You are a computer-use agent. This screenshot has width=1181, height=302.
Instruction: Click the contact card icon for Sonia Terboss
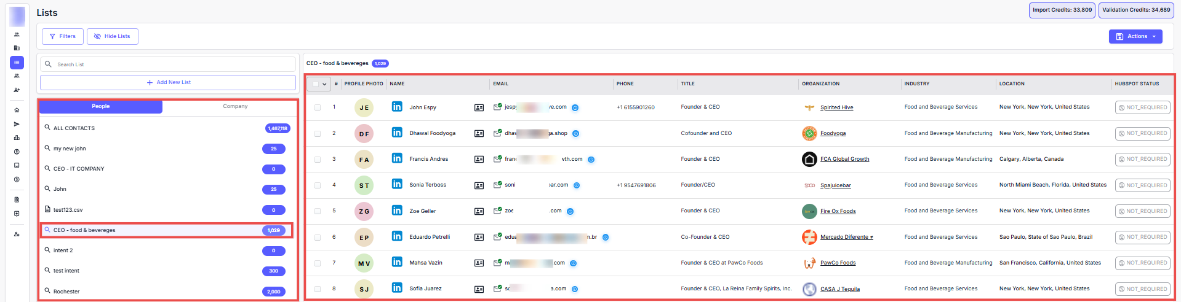[479, 185]
